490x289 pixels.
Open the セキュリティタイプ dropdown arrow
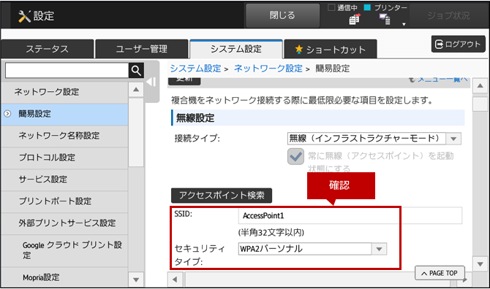380,249
